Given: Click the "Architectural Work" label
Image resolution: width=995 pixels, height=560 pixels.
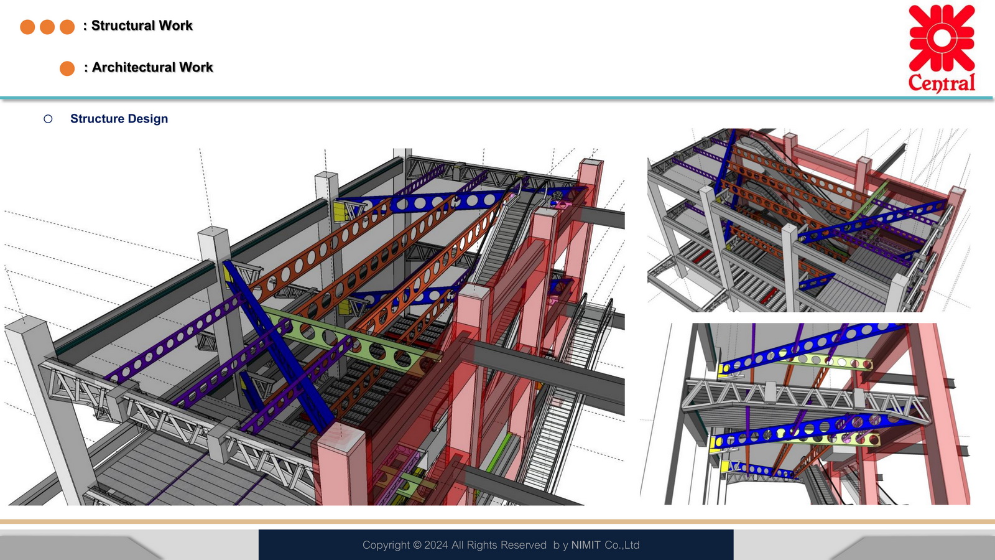Looking at the screenshot, I should pyautogui.click(x=152, y=67).
